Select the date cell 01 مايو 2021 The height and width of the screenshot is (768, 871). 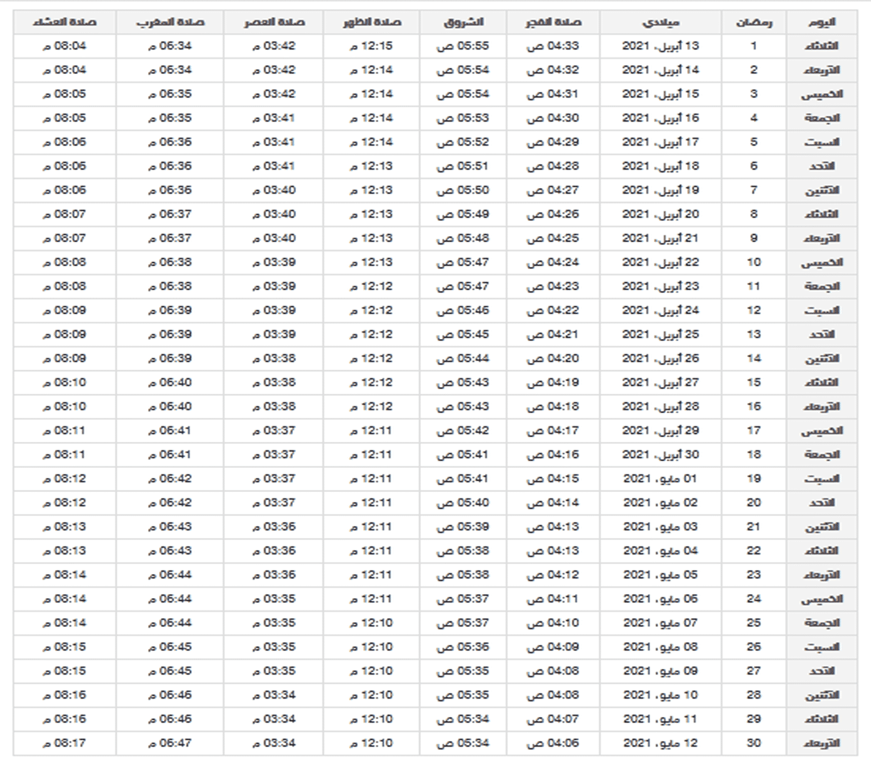click(660, 479)
